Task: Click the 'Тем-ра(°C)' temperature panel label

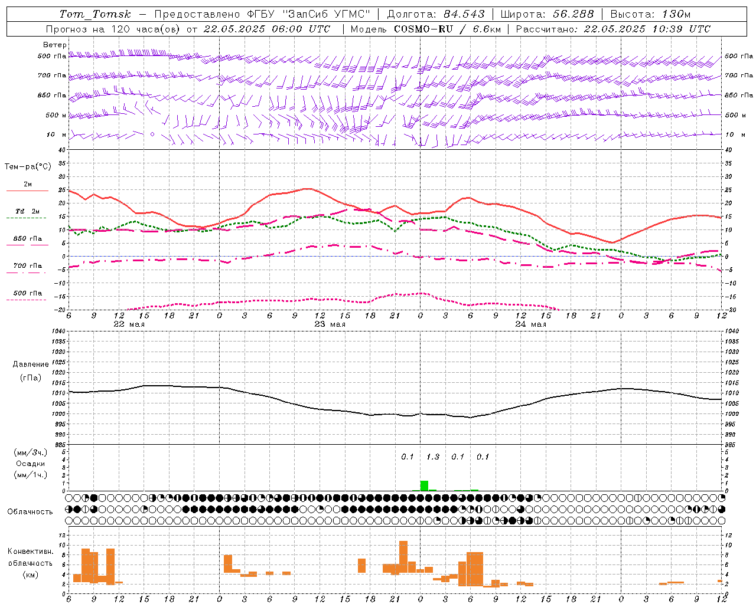Action: click(28, 167)
